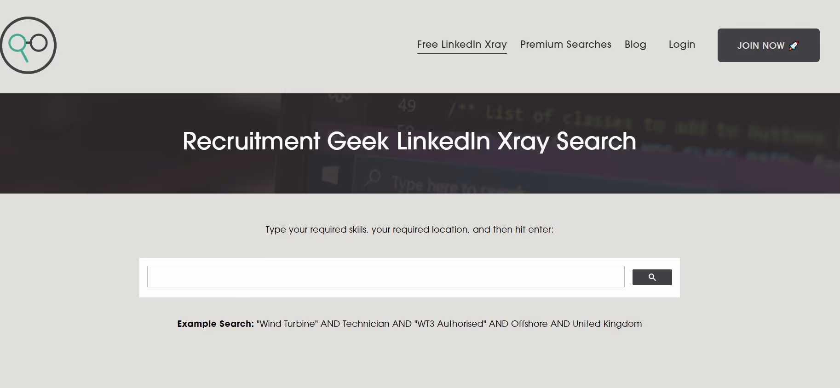Open Free LinkedIn Xray from the navbar
The height and width of the screenshot is (388, 840).
(461, 45)
